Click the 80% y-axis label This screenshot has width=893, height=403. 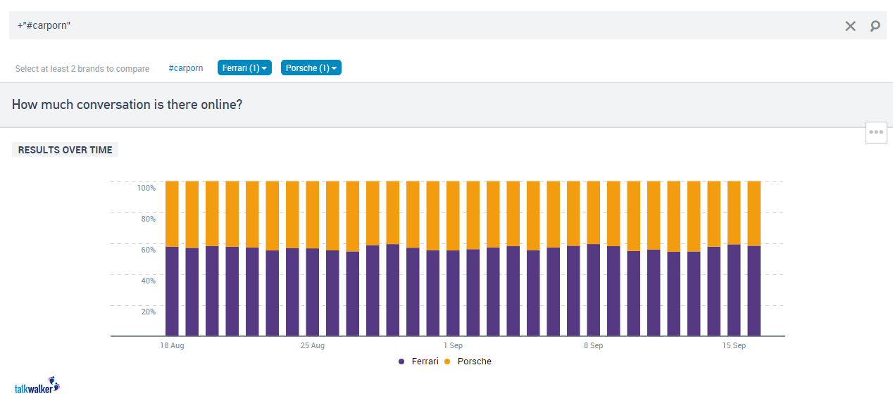click(148, 219)
